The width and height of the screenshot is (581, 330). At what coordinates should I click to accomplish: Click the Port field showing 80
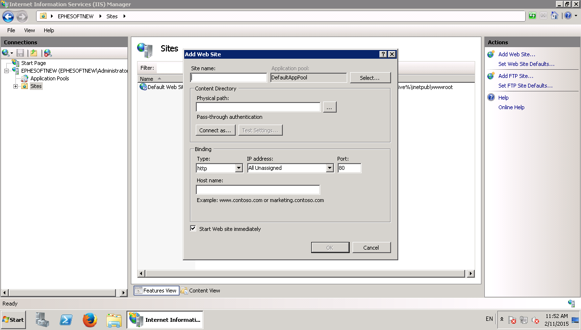click(x=349, y=168)
